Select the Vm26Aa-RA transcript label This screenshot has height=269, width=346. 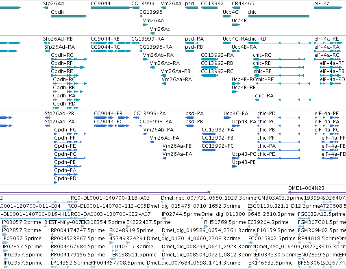pos(177,80)
